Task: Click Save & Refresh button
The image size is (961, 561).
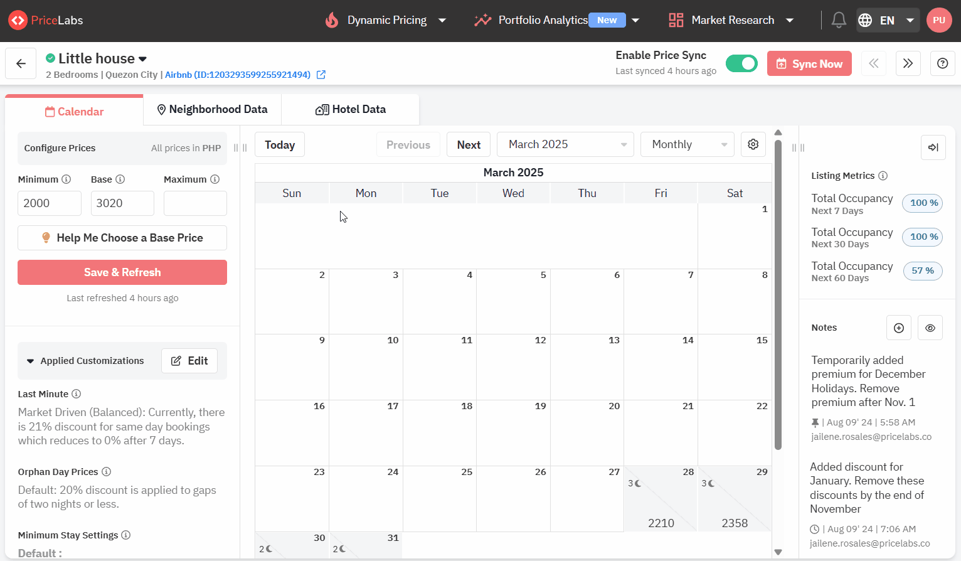Action: tap(122, 272)
